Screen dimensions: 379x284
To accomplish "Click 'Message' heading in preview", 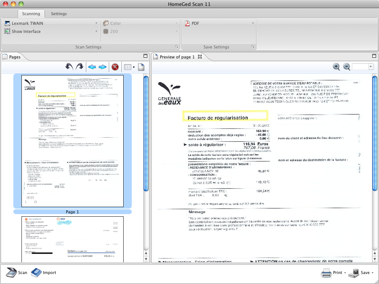I will [197, 212].
